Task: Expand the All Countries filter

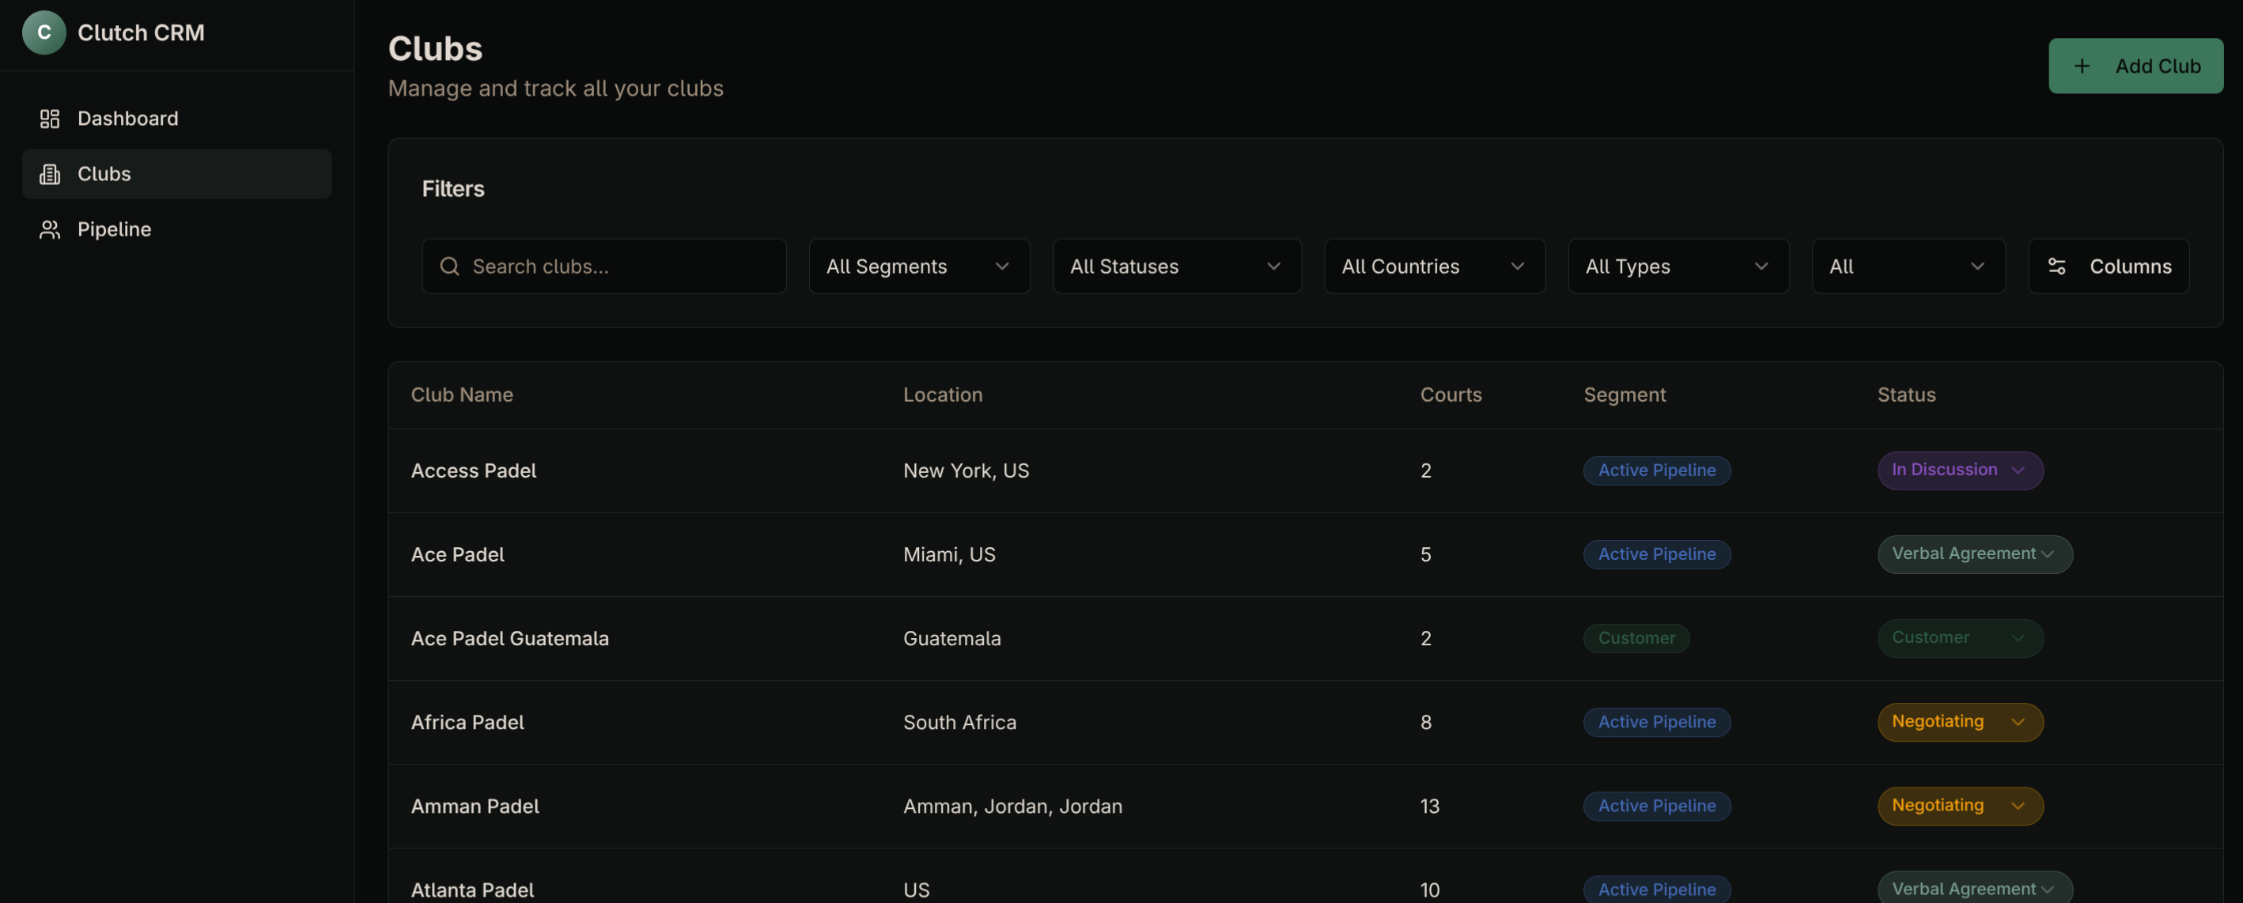Action: coord(1434,266)
